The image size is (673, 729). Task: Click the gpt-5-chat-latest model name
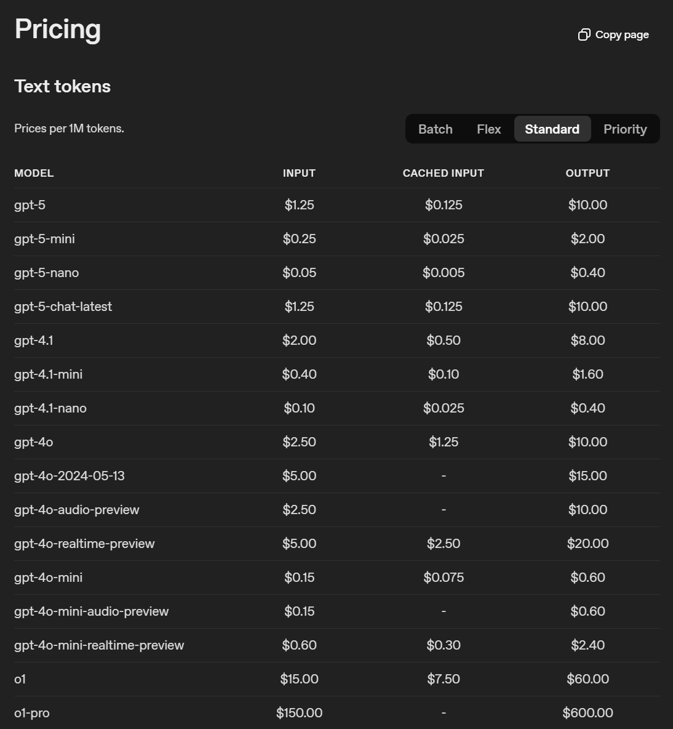click(63, 307)
